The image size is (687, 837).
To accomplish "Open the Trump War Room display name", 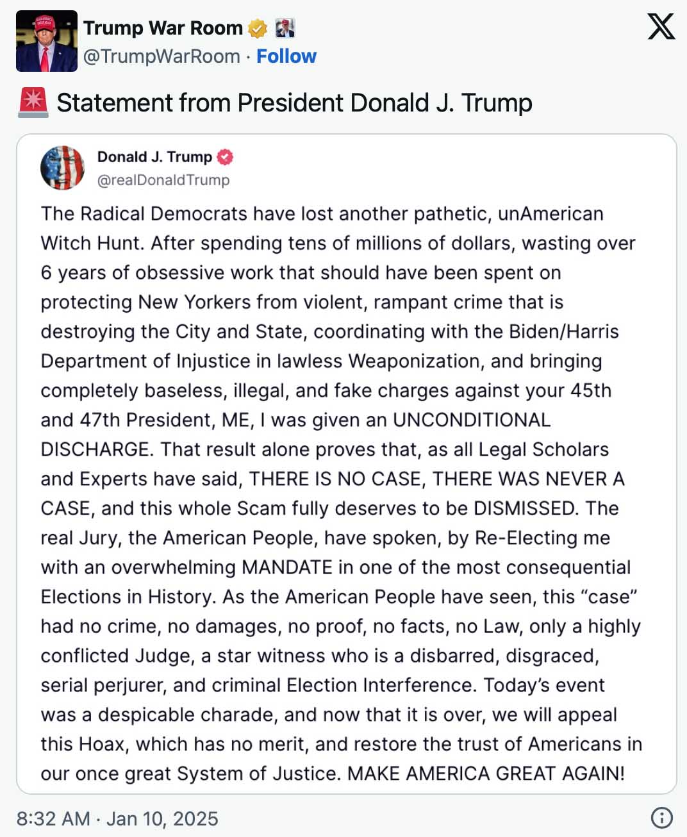I will pyautogui.click(x=163, y=28).
